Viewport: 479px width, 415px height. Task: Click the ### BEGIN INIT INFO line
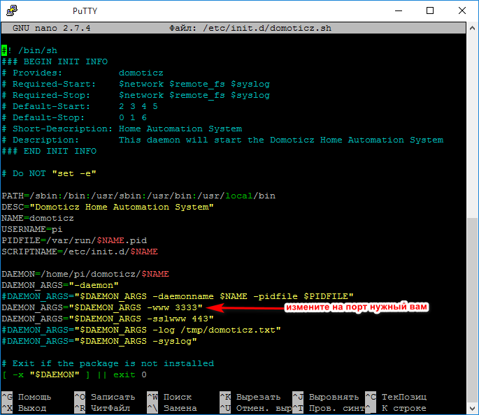pos(55,61)
